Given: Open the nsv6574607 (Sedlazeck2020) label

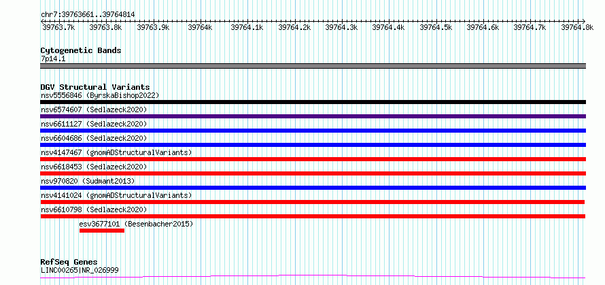Looking at the screenshot, I should pyautogui.click(x=94, y=110).
